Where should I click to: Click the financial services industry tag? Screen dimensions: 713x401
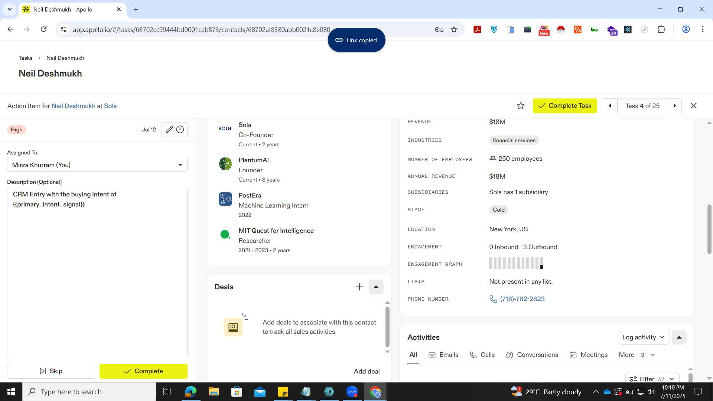pyautogui.click(x=514, y=140)
